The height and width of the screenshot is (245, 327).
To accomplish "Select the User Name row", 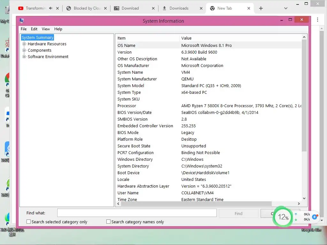I will click(x=209, y=193).
